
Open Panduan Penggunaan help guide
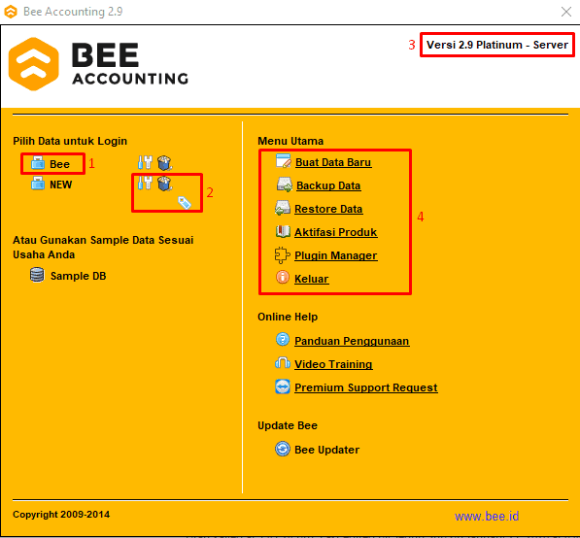(352, 341)
